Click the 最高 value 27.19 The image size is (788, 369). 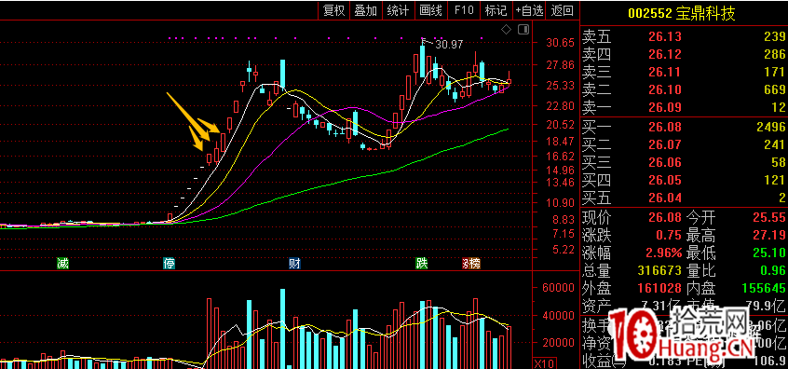coord(768,235)
